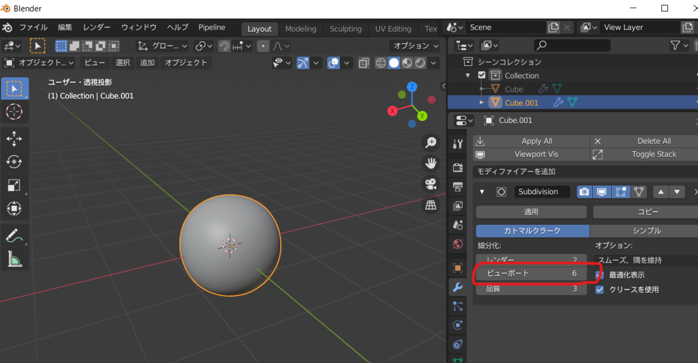The height and width of the screenshot is (363, 698).
Task: Uncheck the 最適化表示 checkbox
Action: click(x=600, y=275)
